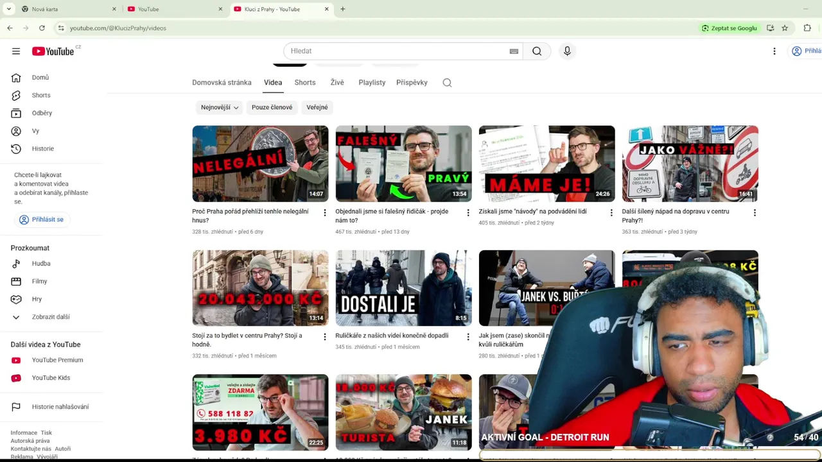Open Historie nahlašování flag item
Viewport: 822px width, 462px height.
tap(60, 407)
